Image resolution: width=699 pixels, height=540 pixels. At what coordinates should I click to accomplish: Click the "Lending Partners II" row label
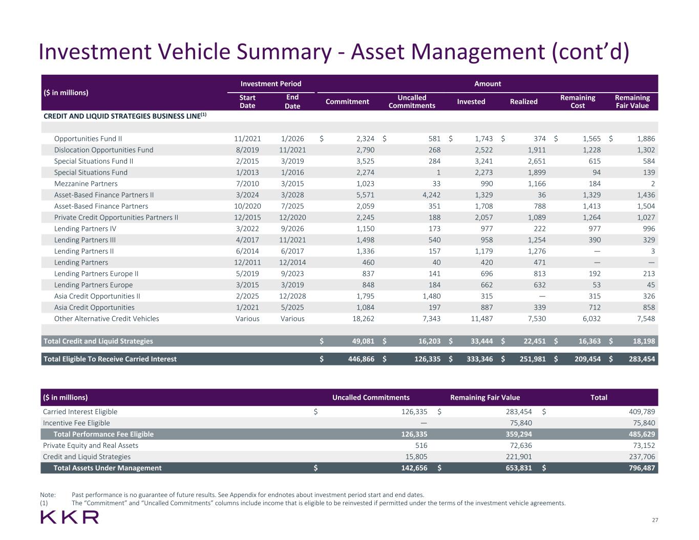(x=84, y=251)
